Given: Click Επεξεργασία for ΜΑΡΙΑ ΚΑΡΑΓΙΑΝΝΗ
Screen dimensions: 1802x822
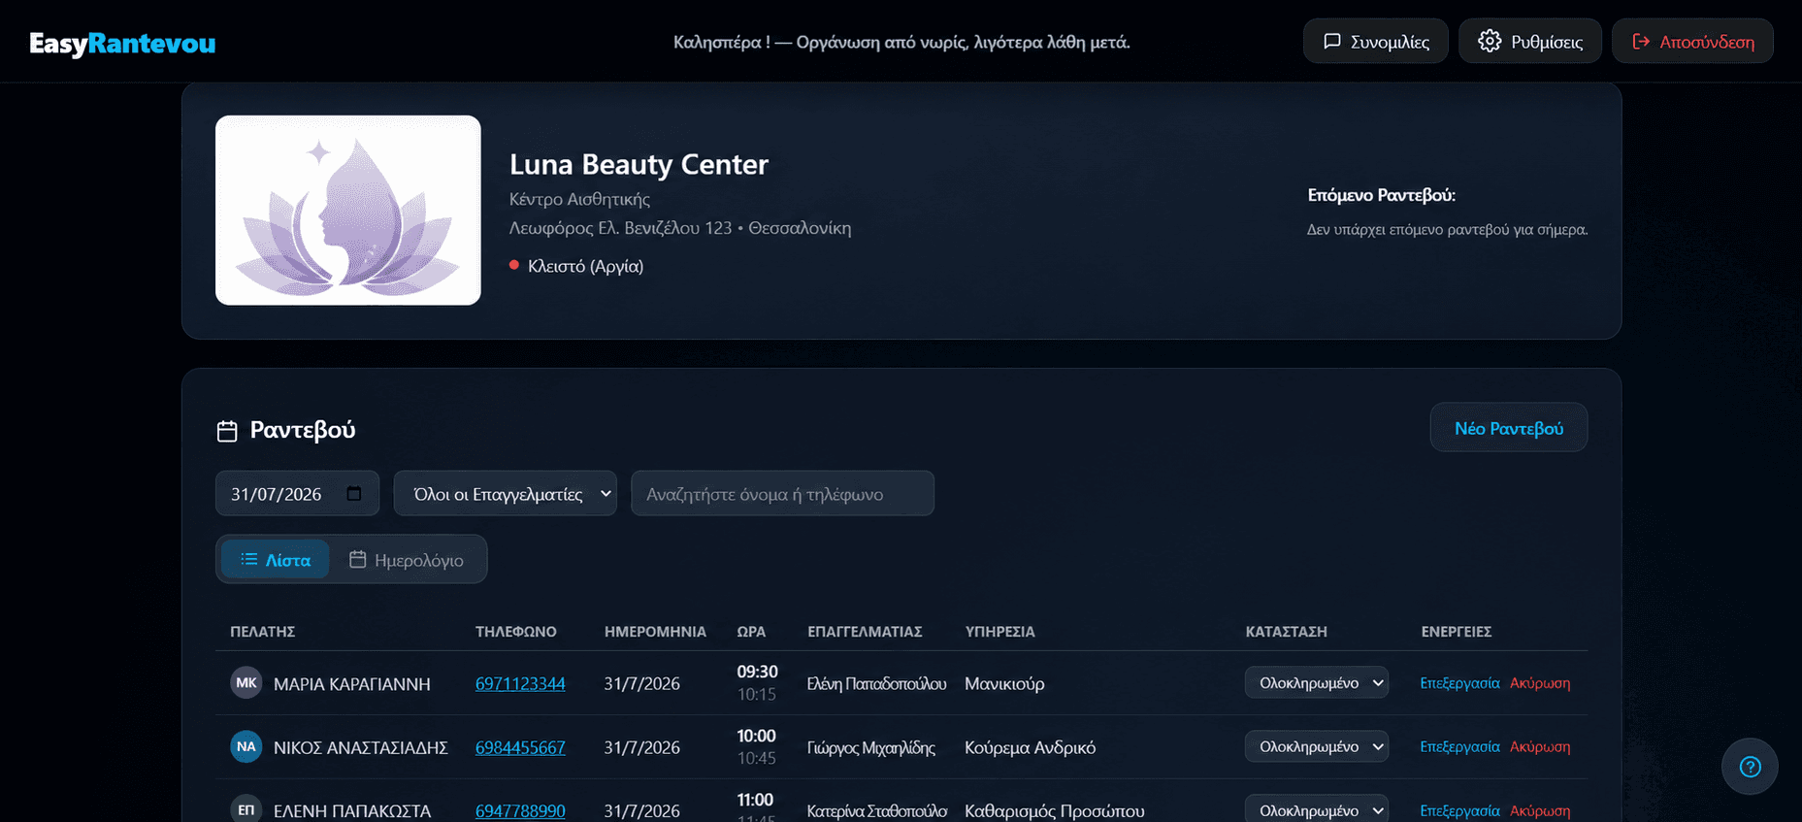Looking at the screenshot, I should point(1459,682).
